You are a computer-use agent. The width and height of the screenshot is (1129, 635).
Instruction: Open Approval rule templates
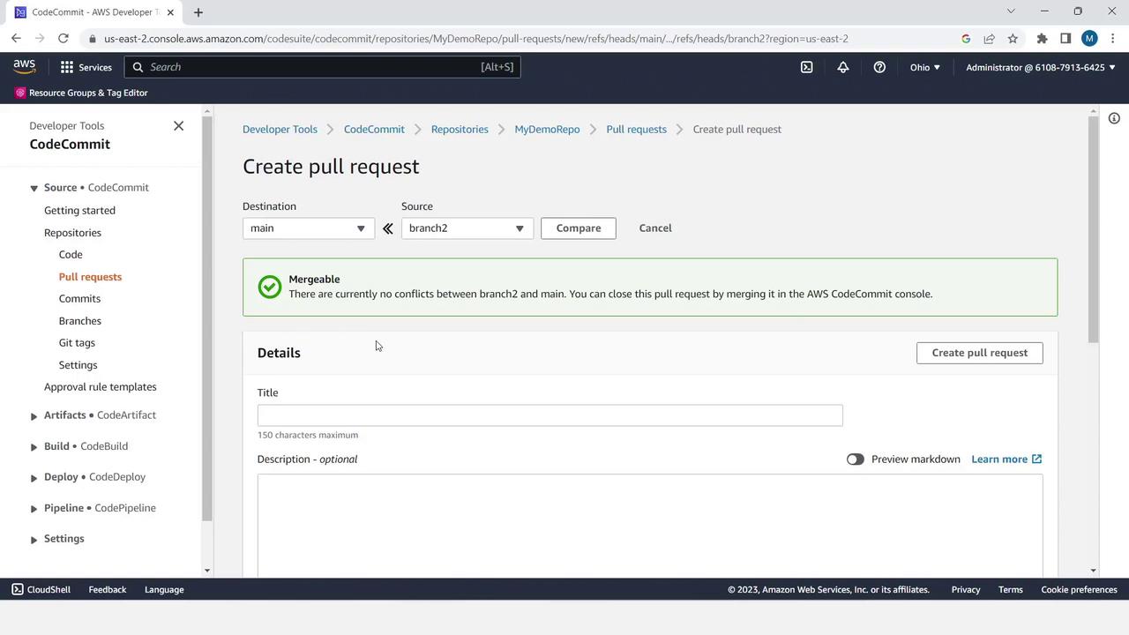[101, 387]
